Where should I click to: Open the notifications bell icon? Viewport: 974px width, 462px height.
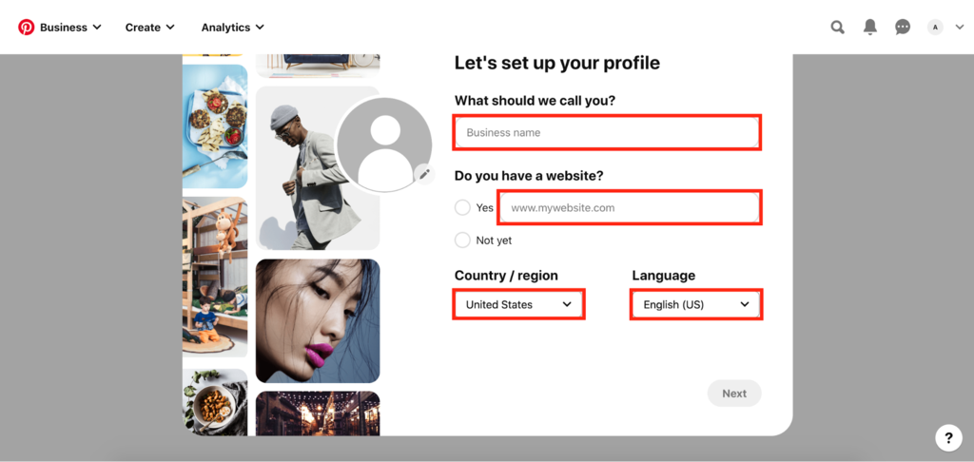(x=870, y=27)
